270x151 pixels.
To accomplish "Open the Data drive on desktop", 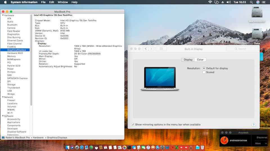I will (257, 34).
